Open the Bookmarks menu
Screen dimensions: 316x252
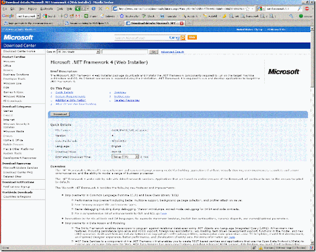46,9
